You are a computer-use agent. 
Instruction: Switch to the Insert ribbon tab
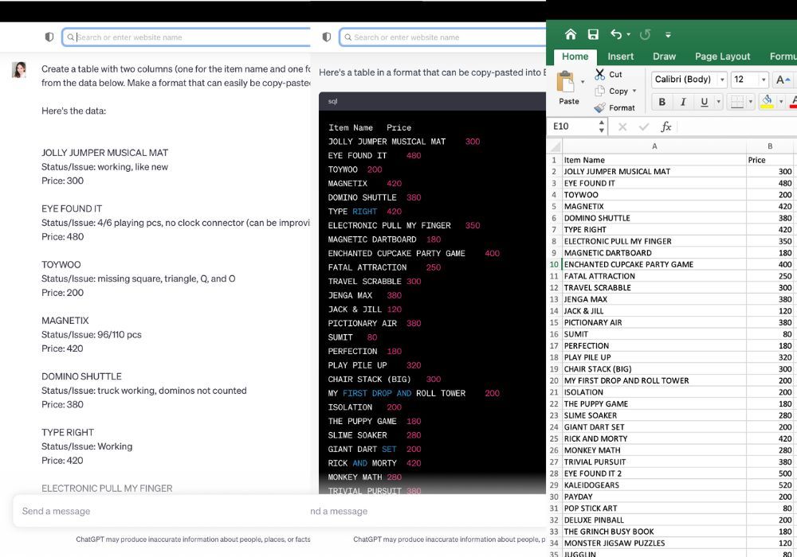tap(621, 56)
